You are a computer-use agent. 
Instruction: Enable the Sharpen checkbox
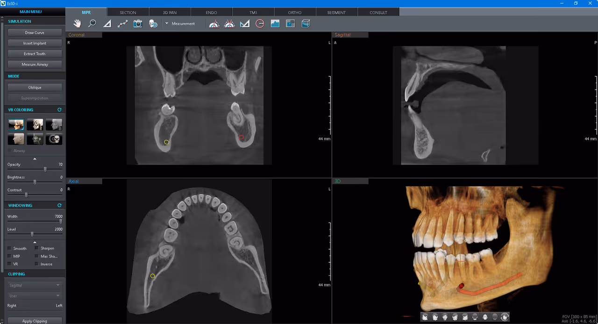click(36, 248)
